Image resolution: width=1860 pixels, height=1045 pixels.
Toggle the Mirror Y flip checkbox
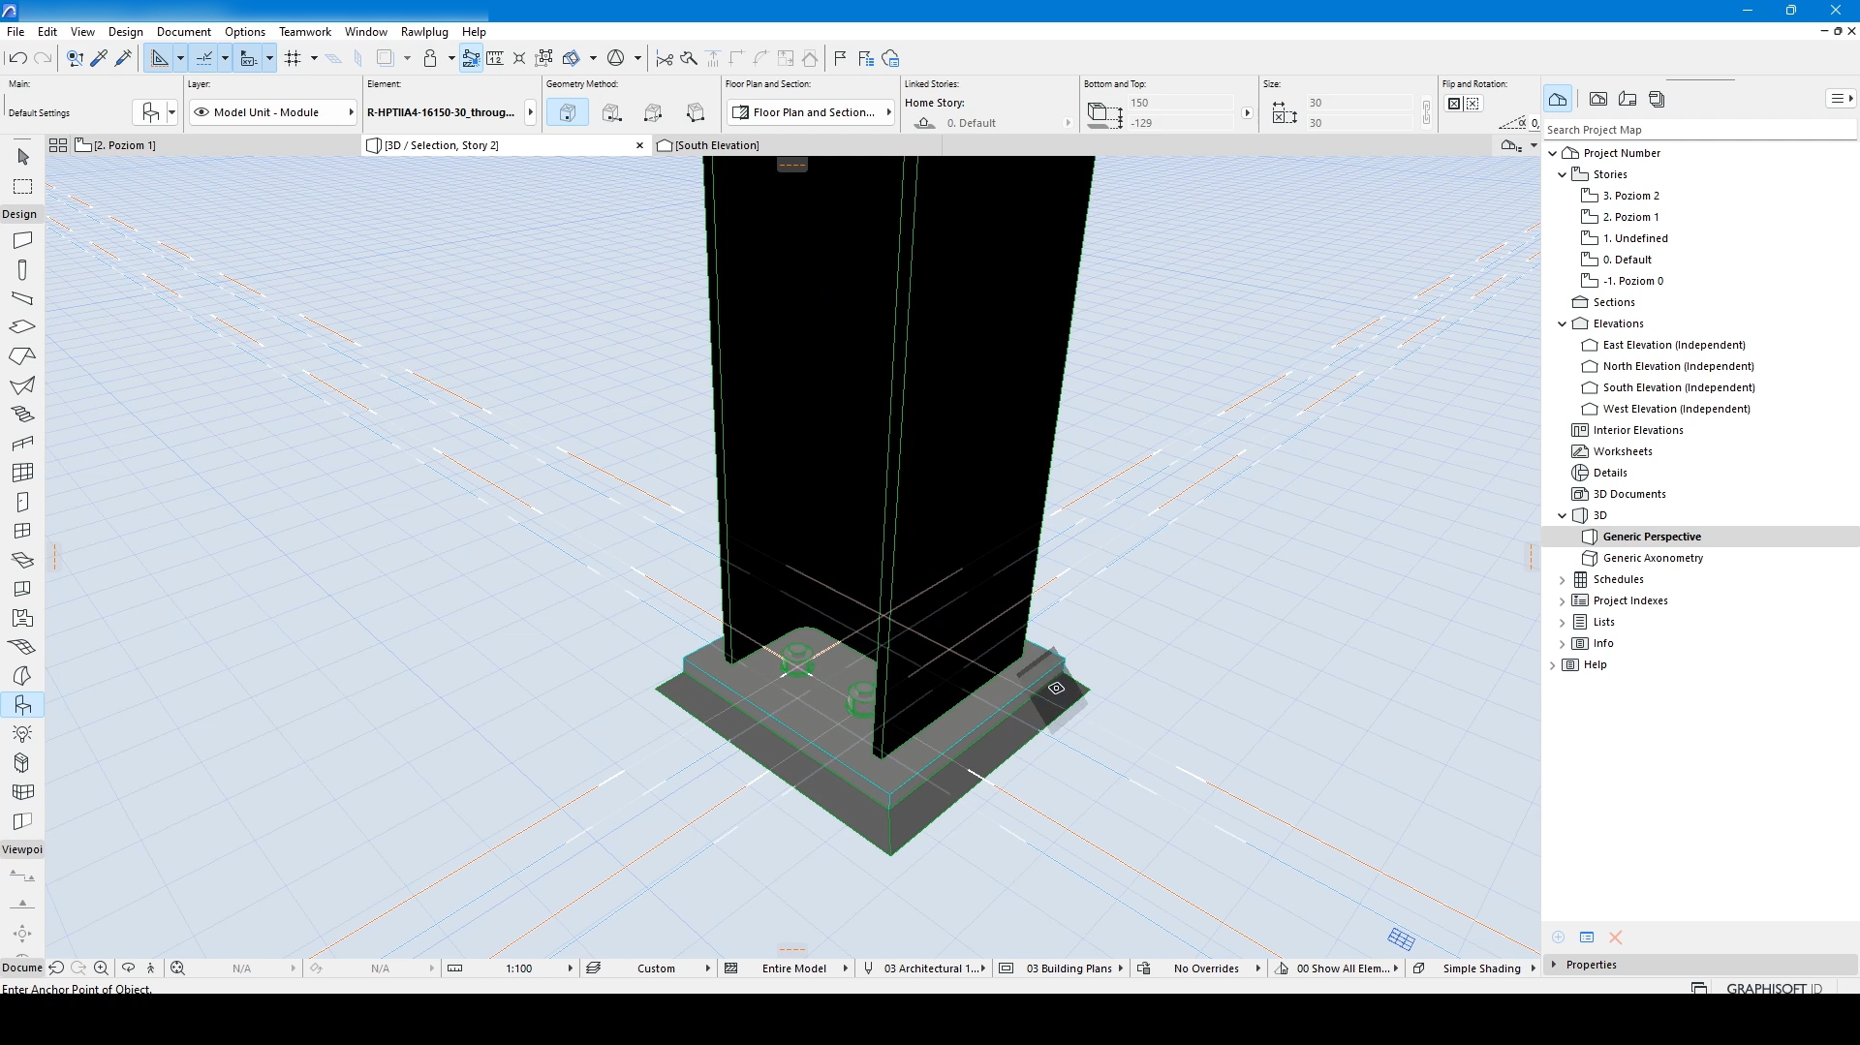pos(1472,104)
